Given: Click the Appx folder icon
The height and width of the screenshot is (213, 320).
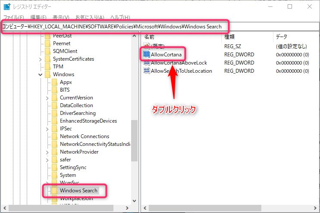Looking at the screenshot, I should pos(54,82).
